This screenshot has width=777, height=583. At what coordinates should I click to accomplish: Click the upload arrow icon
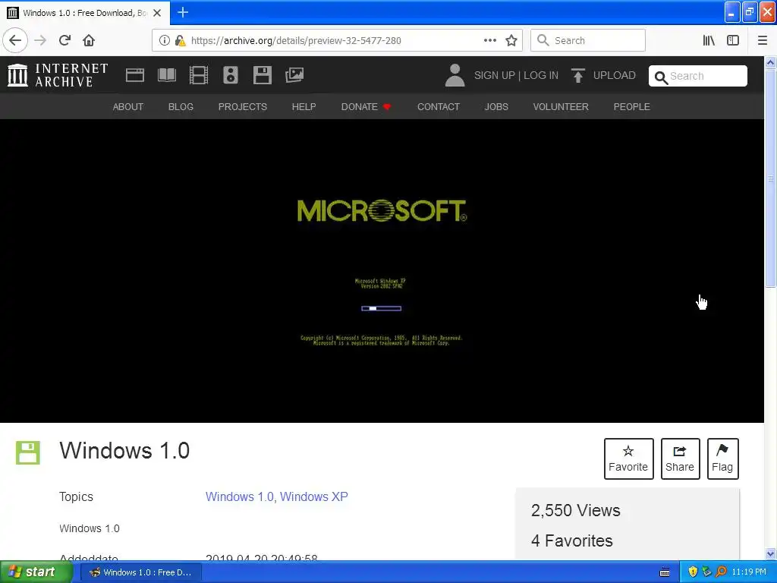click(577, 75)
